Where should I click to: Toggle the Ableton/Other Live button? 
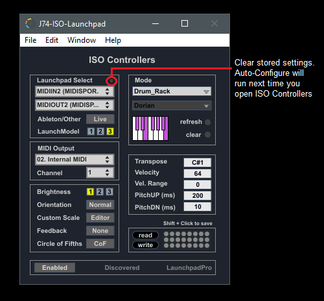tap(100, 119)
